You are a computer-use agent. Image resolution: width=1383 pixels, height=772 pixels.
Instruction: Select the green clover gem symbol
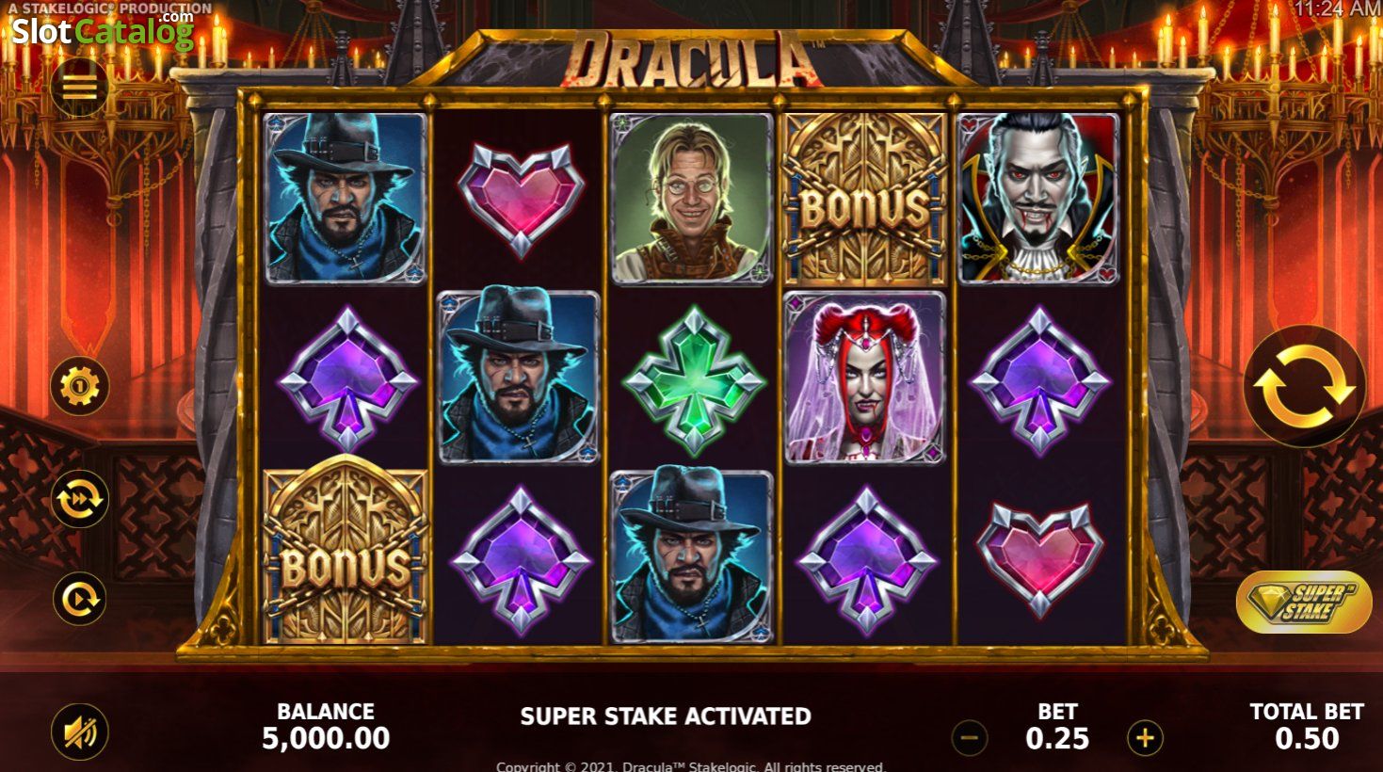694,378
